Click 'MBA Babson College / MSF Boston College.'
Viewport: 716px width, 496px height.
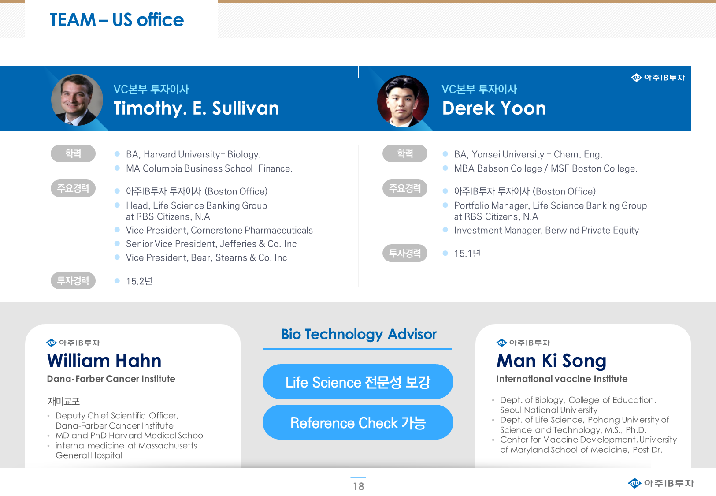point(546,168)
